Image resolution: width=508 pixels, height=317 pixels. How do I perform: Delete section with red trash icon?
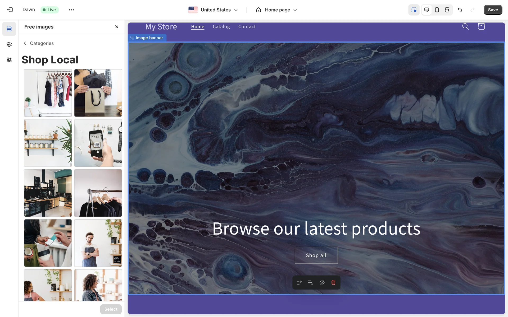(x=333, y=282)
